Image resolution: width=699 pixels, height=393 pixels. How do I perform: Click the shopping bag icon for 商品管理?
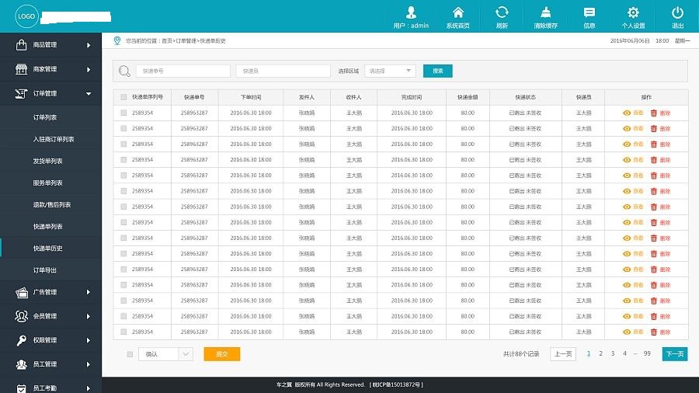coord(21,44)
